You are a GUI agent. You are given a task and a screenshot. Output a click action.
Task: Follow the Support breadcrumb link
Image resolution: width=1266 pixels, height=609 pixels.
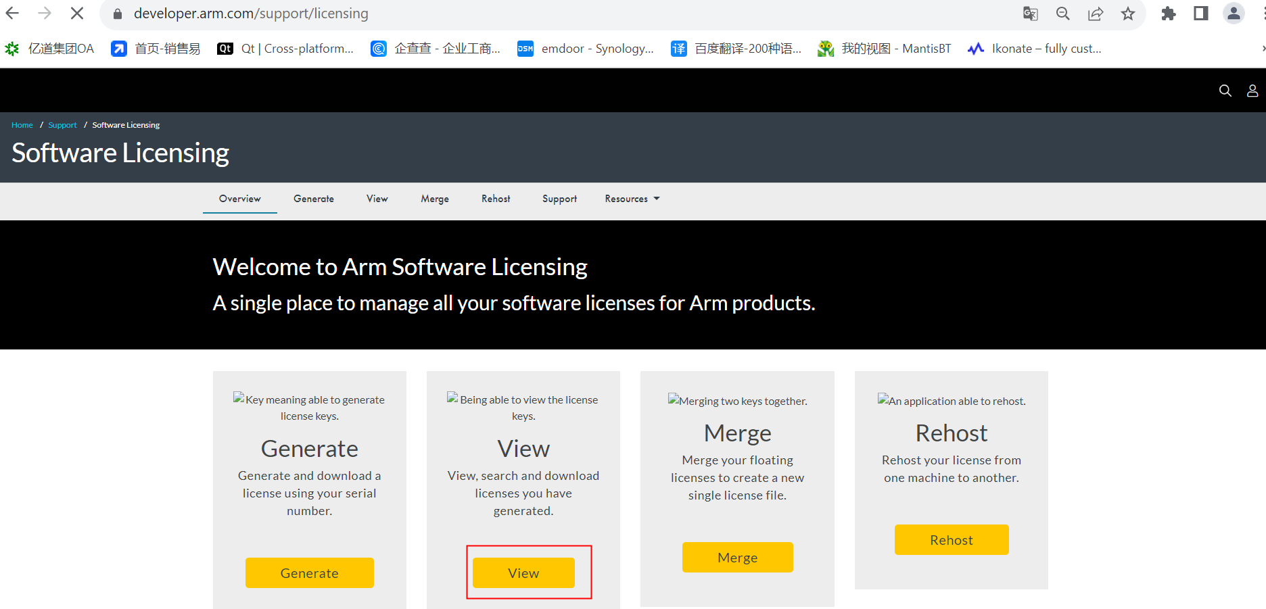(x=62, y=125)
